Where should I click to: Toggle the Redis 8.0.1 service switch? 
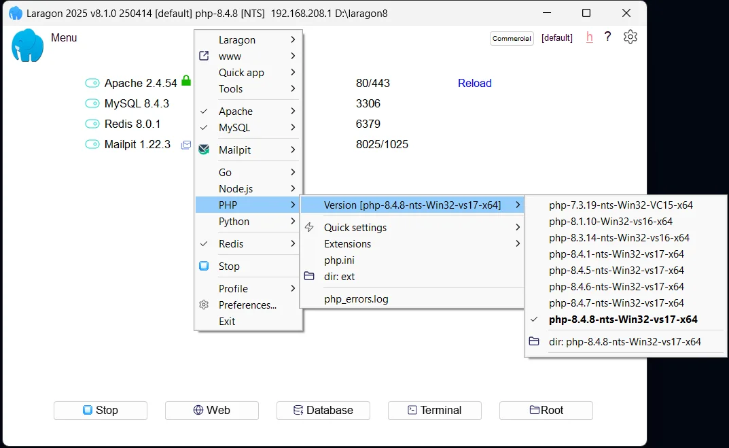pyautogui.click(x=92, y=124)
